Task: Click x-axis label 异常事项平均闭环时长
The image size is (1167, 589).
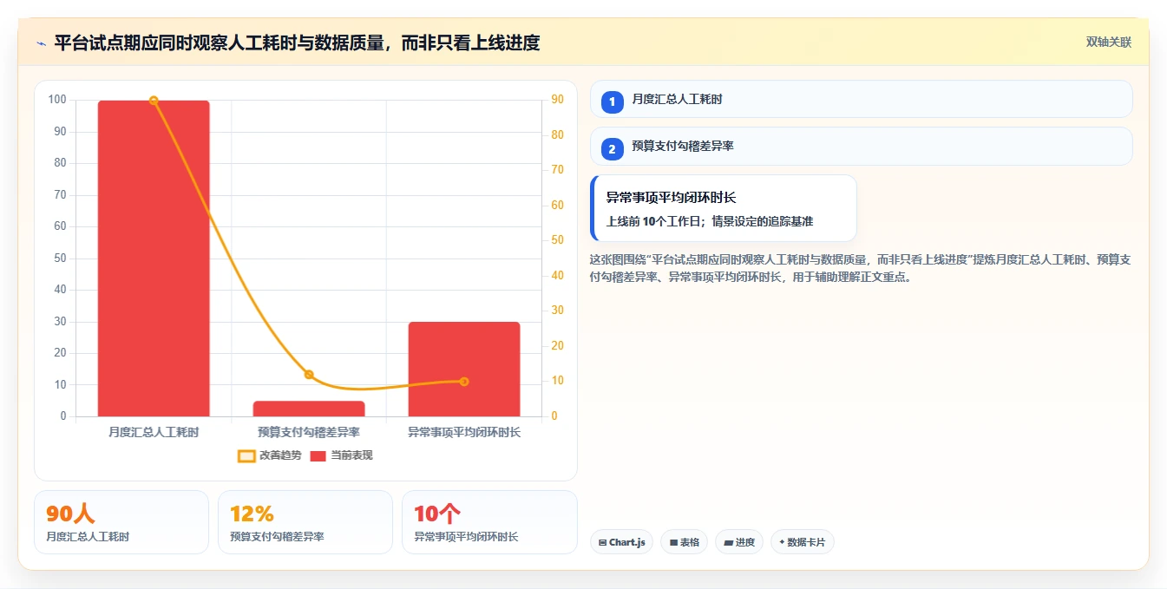Action: (464, 432)
